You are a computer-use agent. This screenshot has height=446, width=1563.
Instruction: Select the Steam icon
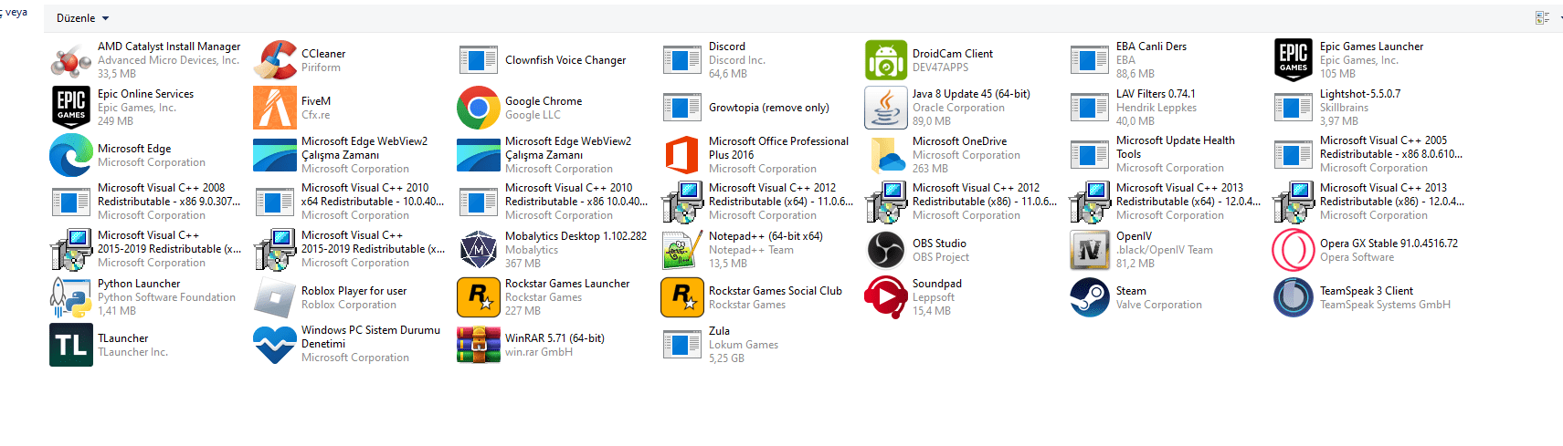tap(1090, 297)
